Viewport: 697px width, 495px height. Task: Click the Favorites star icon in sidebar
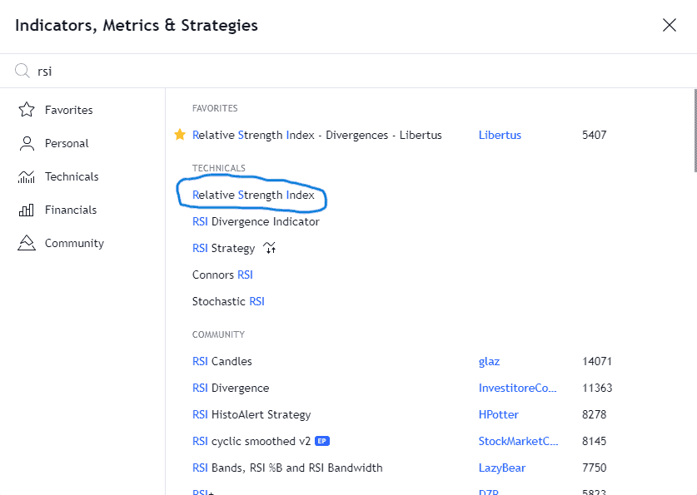(27, 110)
